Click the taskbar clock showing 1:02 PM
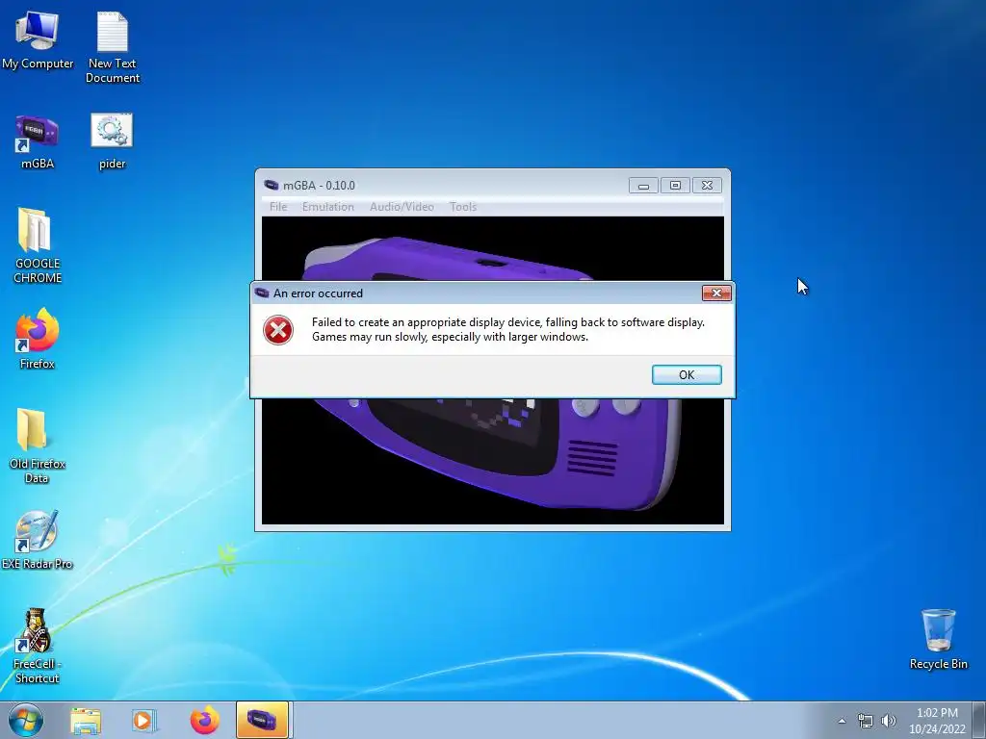986x739 pixels. pos(937,721)
